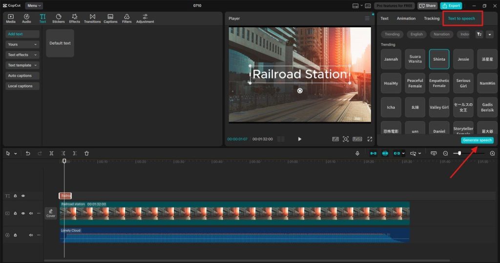The image size is (500, 263).
Task: Toggle main track magnet
Action: tap(373, 153)
